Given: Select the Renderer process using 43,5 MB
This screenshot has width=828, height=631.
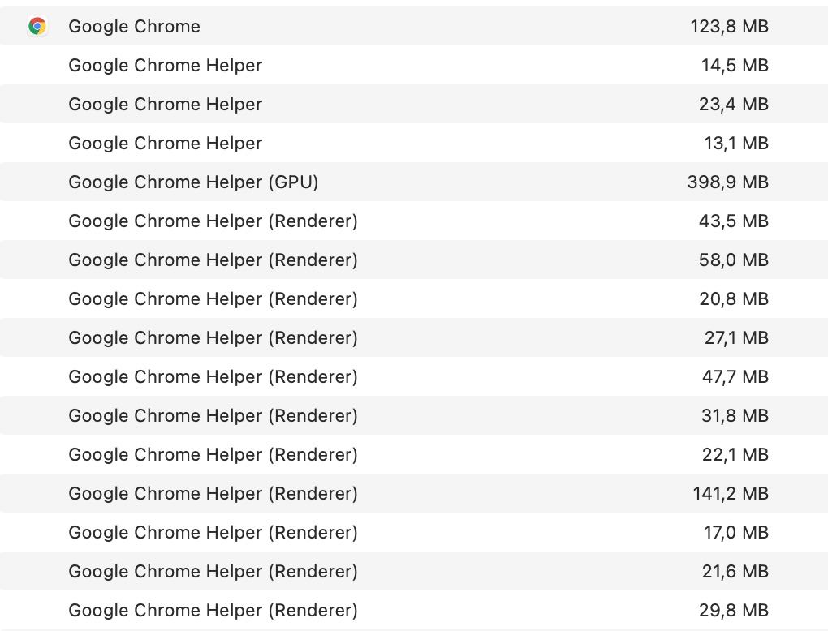Looking at the screenshot, I should (x=213, y=221).
